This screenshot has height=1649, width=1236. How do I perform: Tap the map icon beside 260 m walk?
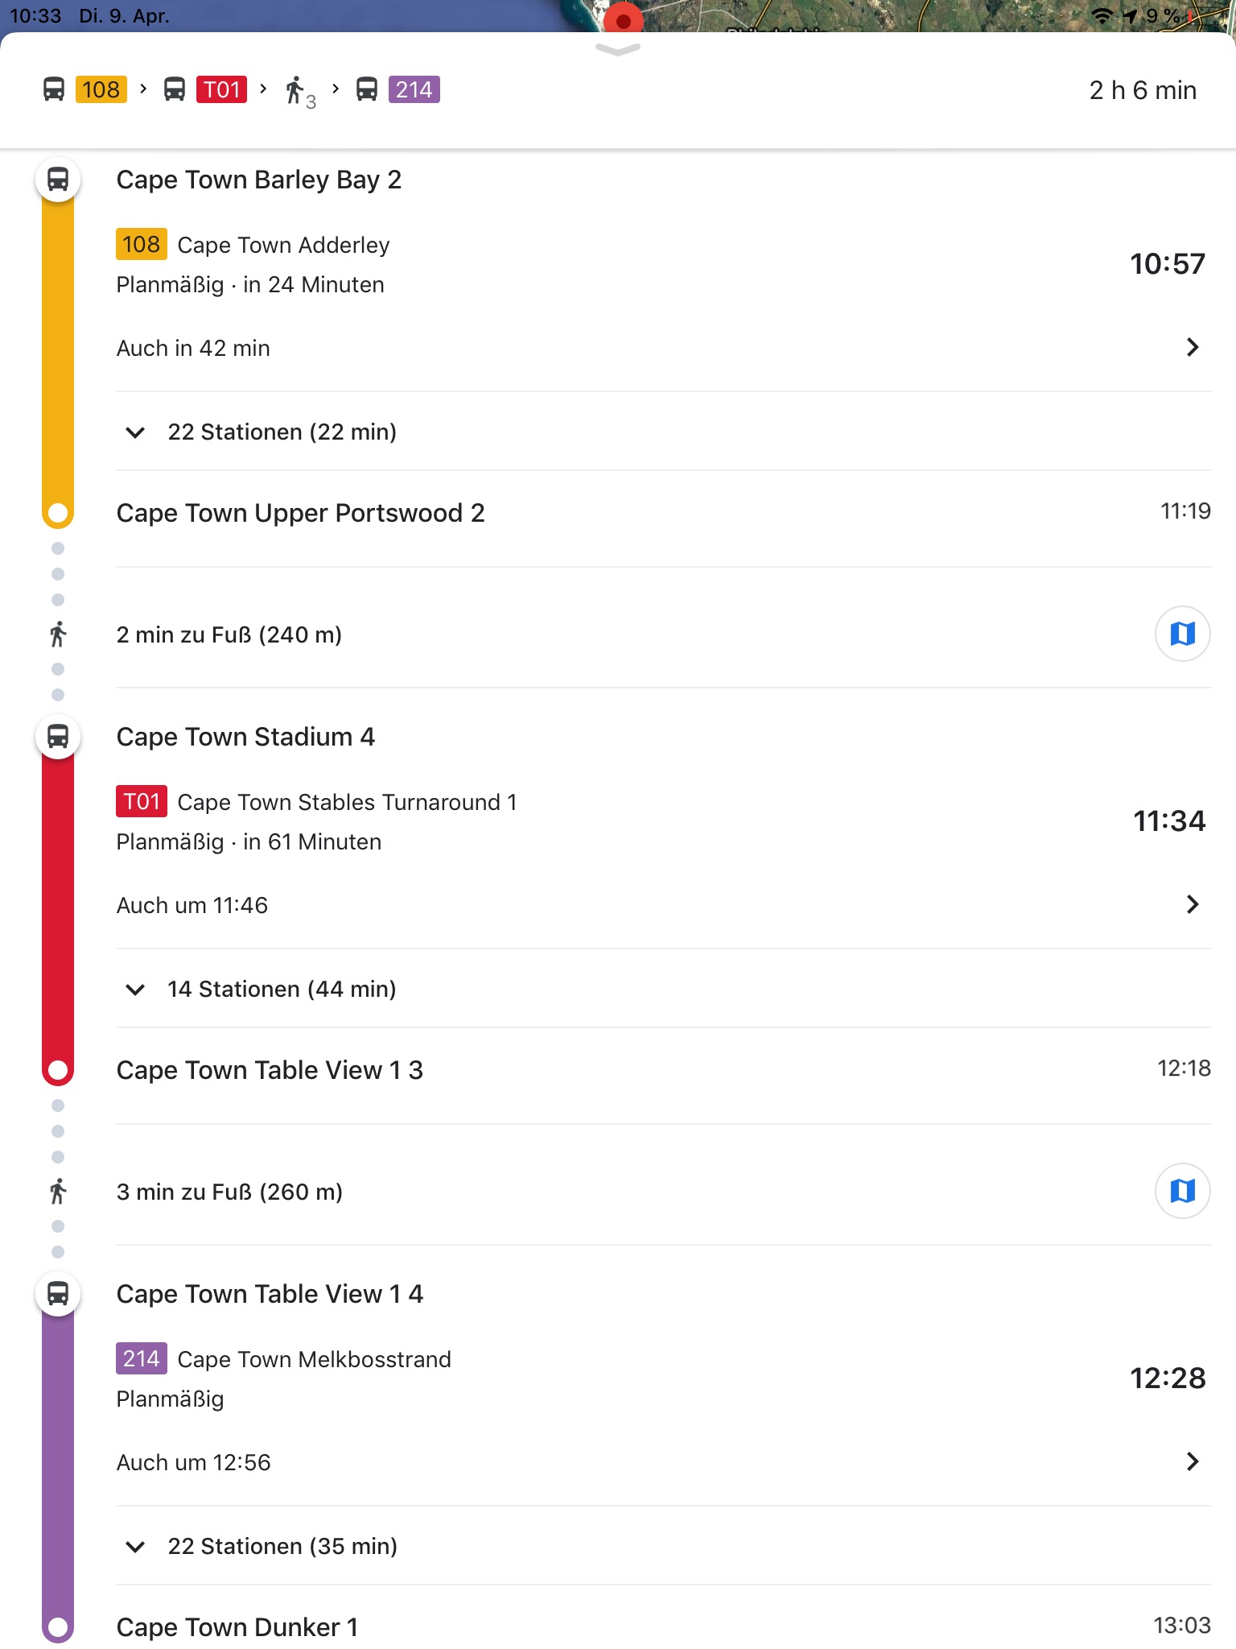(1182, 1191)
